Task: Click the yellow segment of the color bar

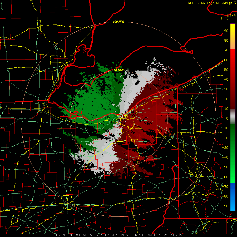Action: click(x=233, y=36)
